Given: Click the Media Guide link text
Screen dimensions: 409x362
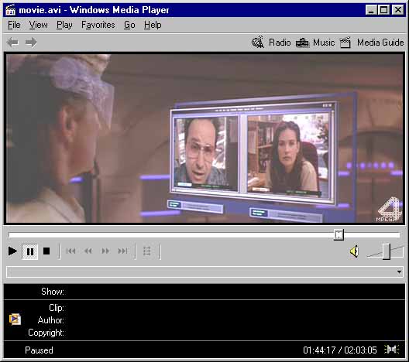Looking at the screenshot, I should click(x=380, y=43).
